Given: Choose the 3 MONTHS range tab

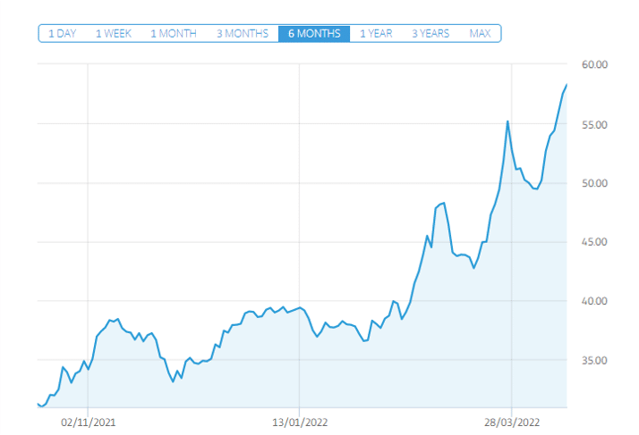Looking at the screenshot, I should [x=243, y=33].
